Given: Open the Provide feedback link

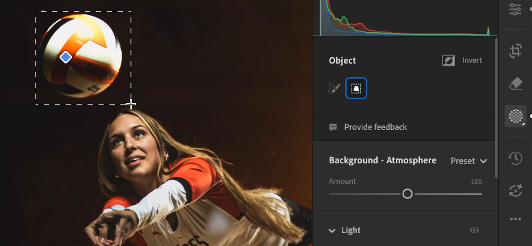Looking at the screenshot, I should [375, 127].
